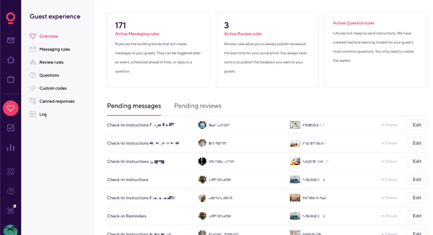
Task: Open Messaging rules in the sidebar
Action: (55, 49)
